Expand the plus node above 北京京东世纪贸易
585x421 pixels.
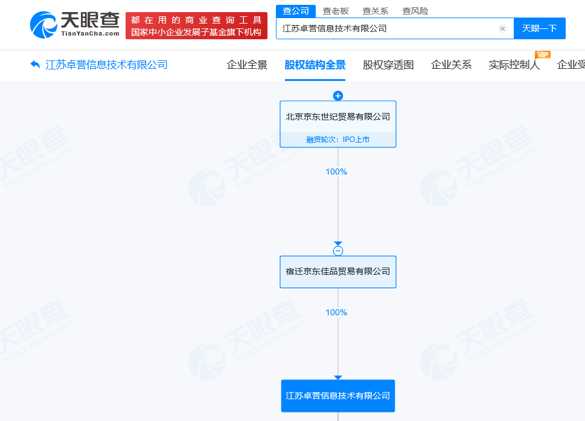coord(338,96)
